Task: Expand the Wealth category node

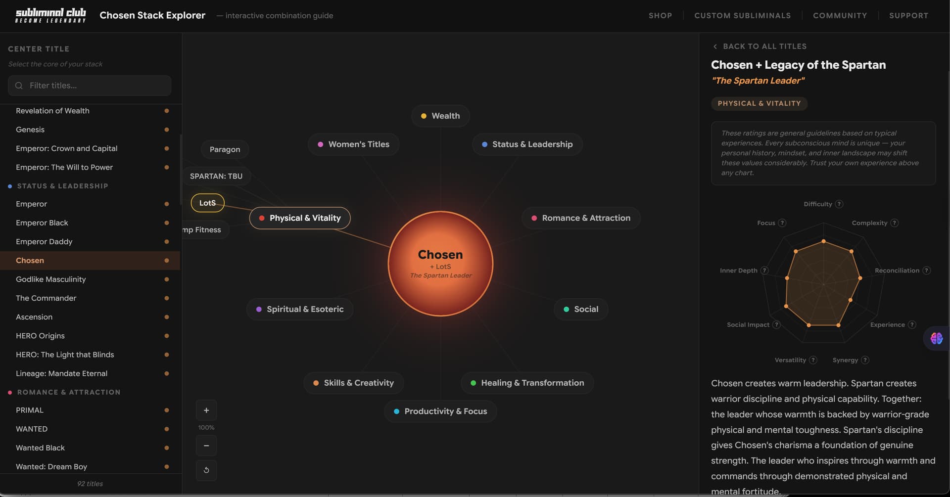Action: tap(440, 116)
